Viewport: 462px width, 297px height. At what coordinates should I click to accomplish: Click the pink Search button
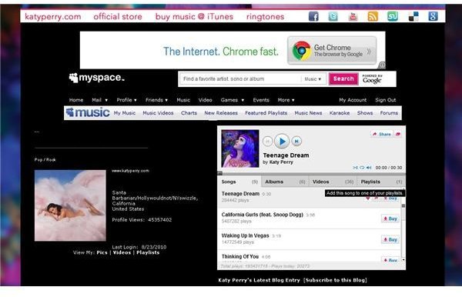click(343, 79)
